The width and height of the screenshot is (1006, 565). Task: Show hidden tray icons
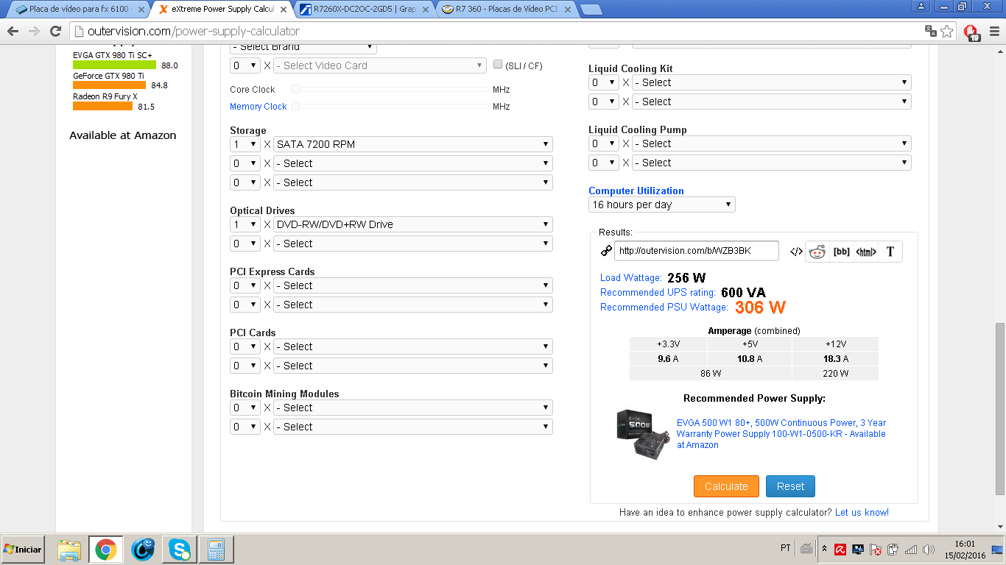826,549
